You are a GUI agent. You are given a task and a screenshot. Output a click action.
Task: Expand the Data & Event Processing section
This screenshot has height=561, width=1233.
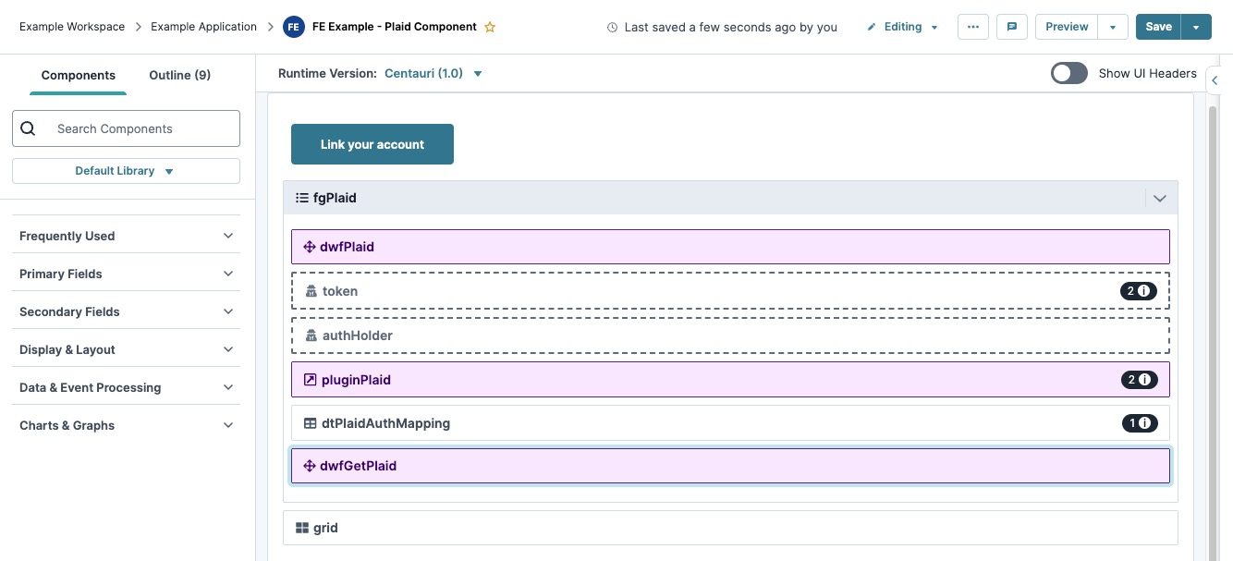tap(126, 387)
